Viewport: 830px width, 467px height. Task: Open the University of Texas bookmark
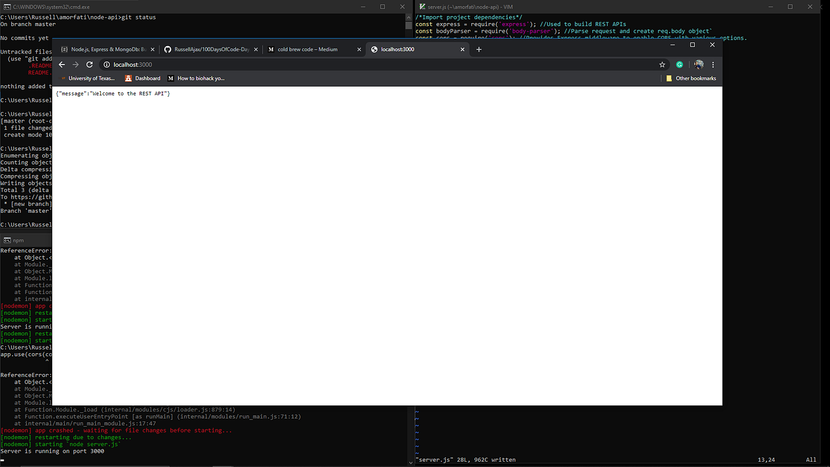tap(88, 78)
